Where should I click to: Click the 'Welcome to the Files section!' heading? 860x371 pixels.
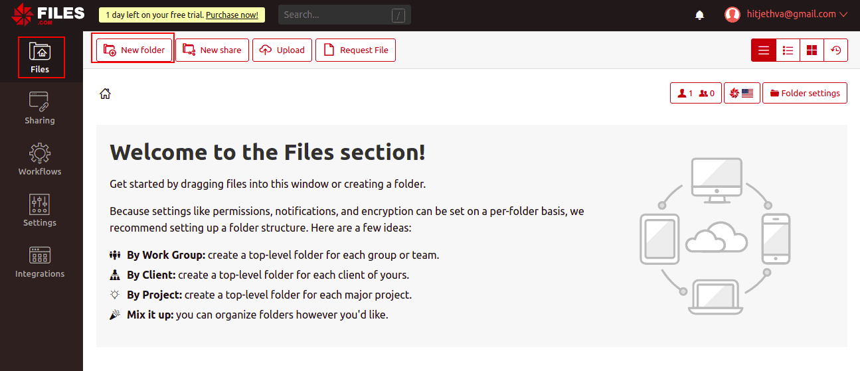(267, 152)
